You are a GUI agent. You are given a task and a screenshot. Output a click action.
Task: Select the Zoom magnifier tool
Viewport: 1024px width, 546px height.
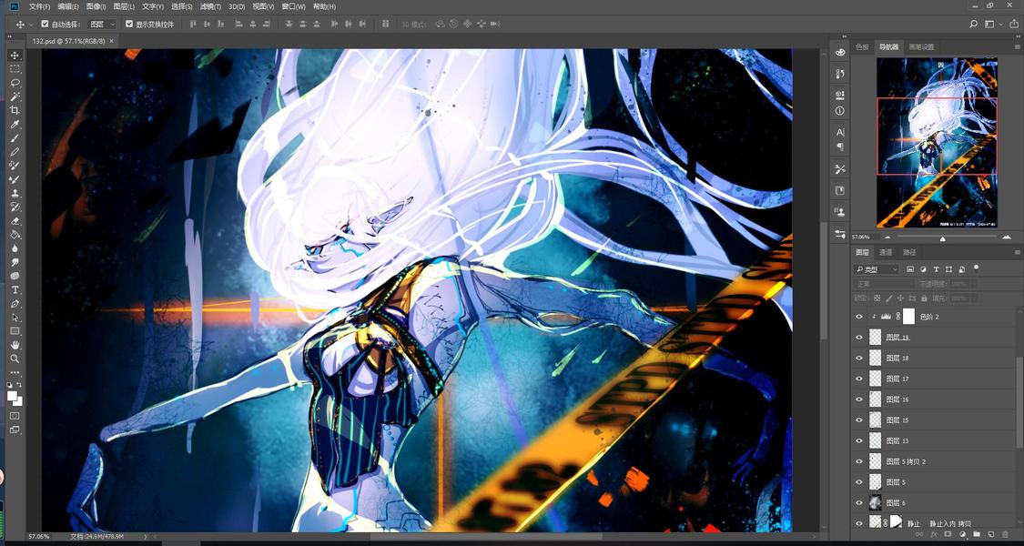[x=15, y=359]
